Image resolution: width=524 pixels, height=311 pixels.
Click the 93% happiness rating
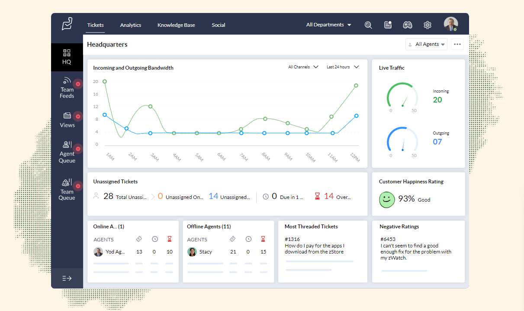[406, 199]
